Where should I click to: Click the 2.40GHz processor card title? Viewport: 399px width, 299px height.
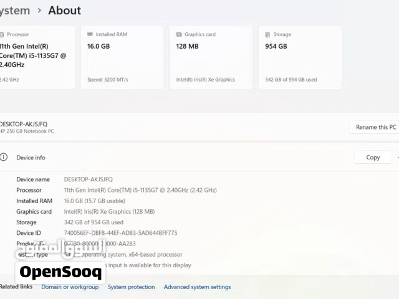32,55
